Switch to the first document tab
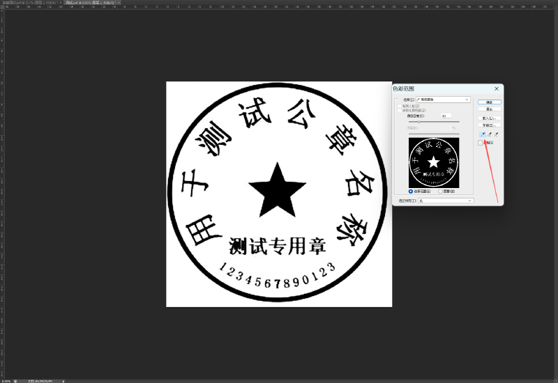Screen dimensions: 558x383 tap(30, 3)
